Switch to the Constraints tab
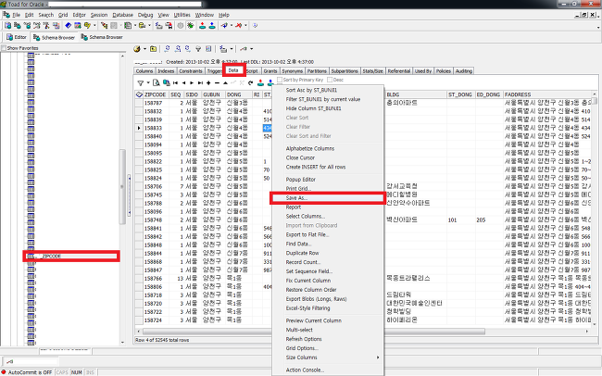This screenshot has height=376, width=602. 191,71
